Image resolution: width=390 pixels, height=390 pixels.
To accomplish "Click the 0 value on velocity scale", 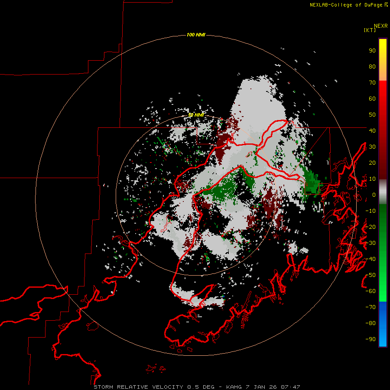I will pos(374,195).
